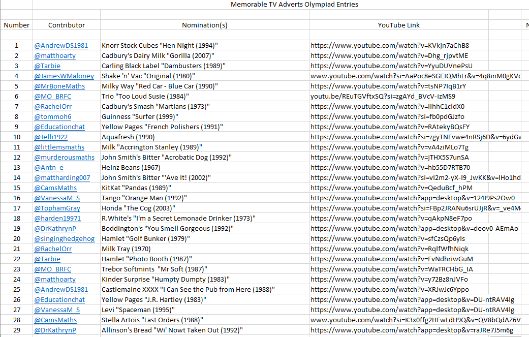Open the @DrKathrynP link in row 19
The width and height of the screenshot is (529, 337).
[55, 228]
